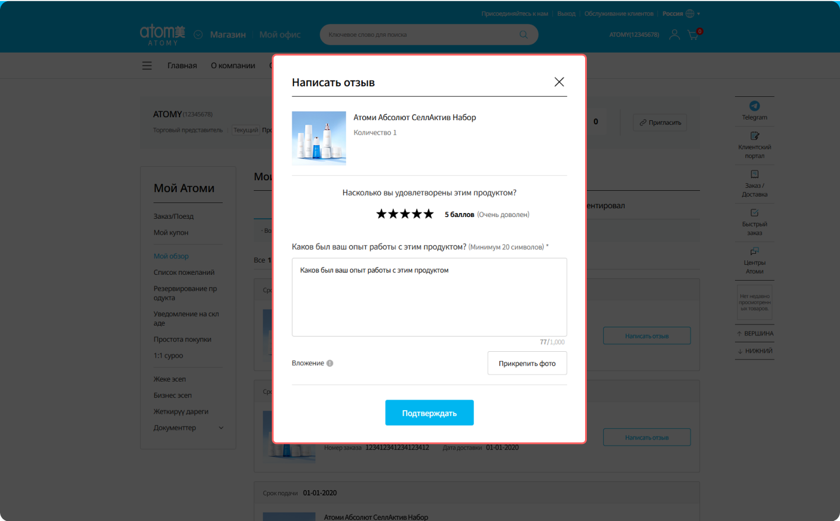Click the Заказ / Доставка icon
840x521 pixels.
point(754,174)
